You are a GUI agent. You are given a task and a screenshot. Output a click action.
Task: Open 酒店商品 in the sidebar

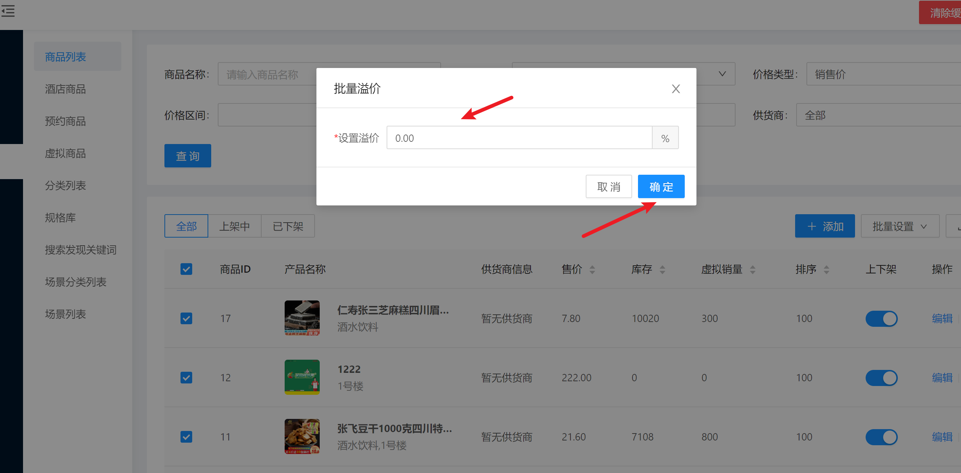pos(65,89)
